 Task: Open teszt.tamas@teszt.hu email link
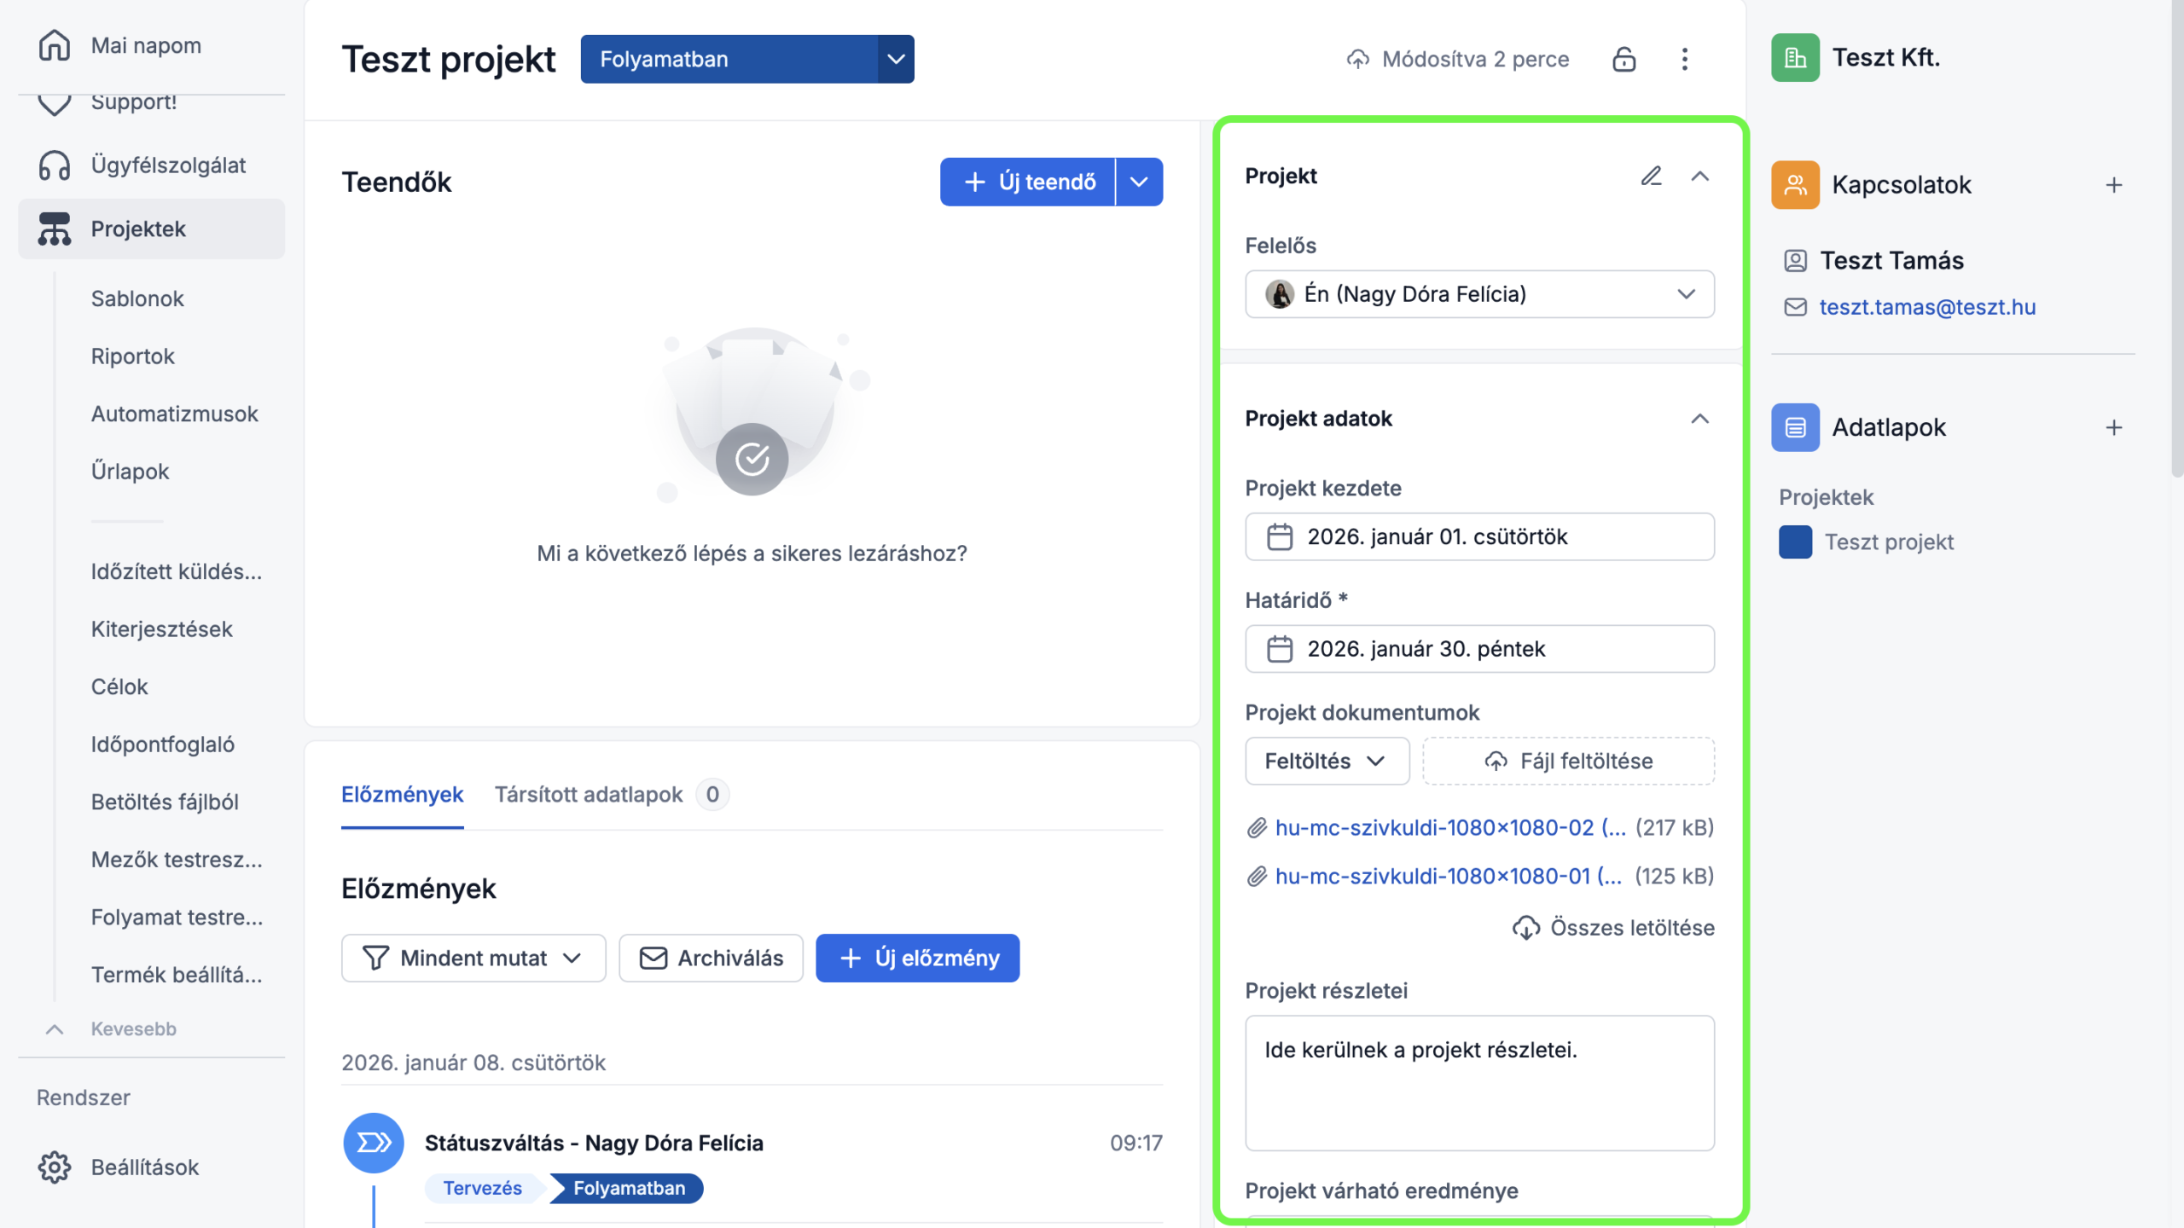coord(1926,307)
